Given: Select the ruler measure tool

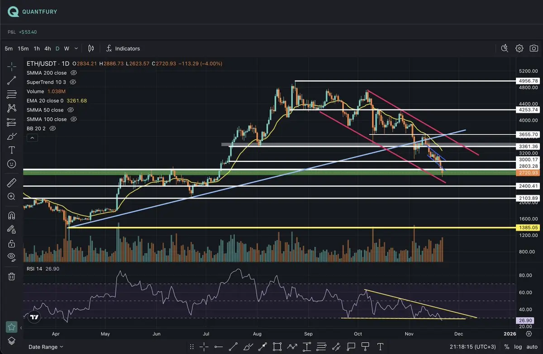Looking at the screenshot, I should point(12,183).
